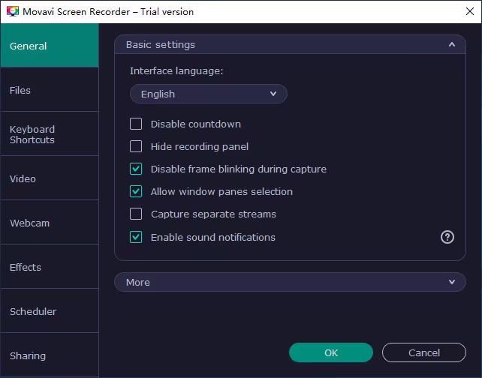The height and width of the screenshot is (378, 482).
Task: Click the Movavi app logo icon
Action: point(12,11)
